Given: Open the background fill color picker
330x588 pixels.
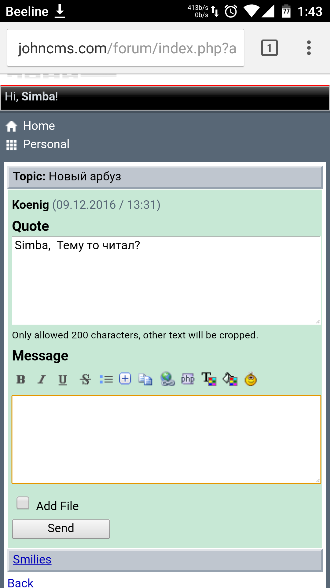Looking at the screenshot, I should coord(230,379).
